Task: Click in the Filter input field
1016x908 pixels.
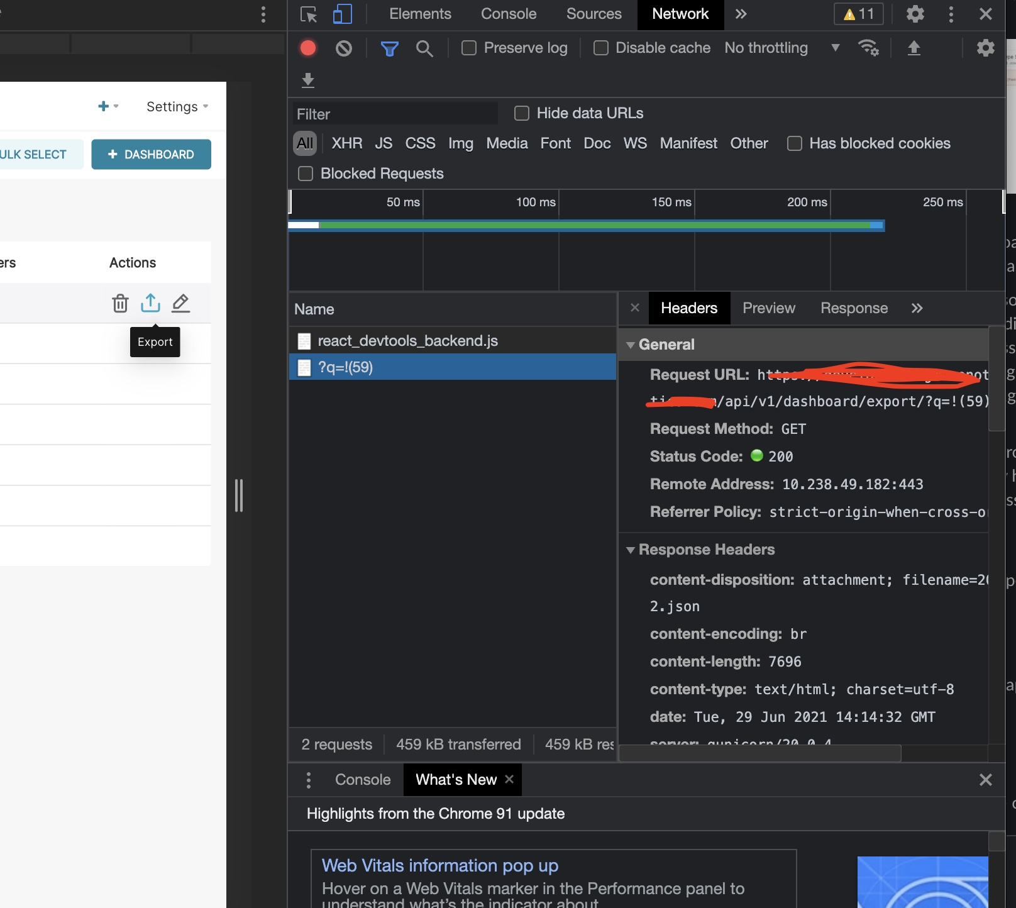Action: 395,114
